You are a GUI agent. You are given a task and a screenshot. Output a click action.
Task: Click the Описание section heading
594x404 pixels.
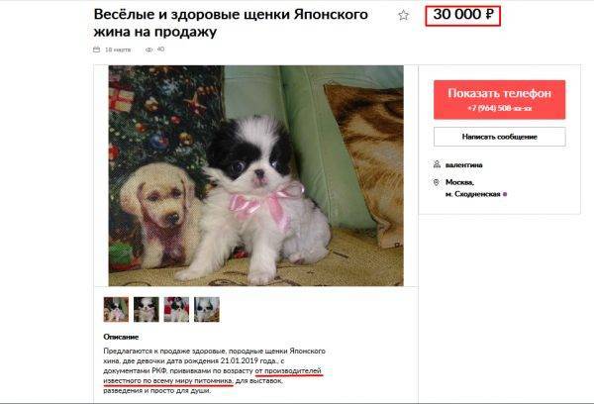(121, 337)
